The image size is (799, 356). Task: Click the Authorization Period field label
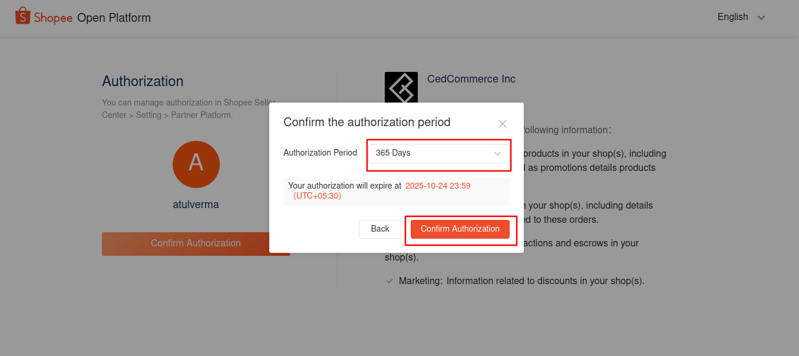point(320,153)
